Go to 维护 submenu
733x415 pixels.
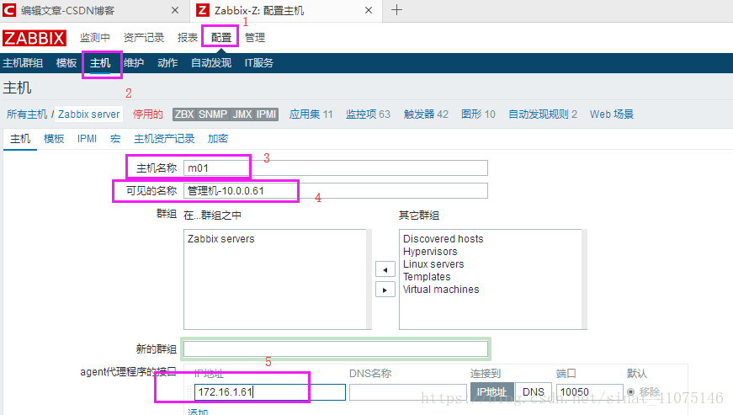point(134,62)
